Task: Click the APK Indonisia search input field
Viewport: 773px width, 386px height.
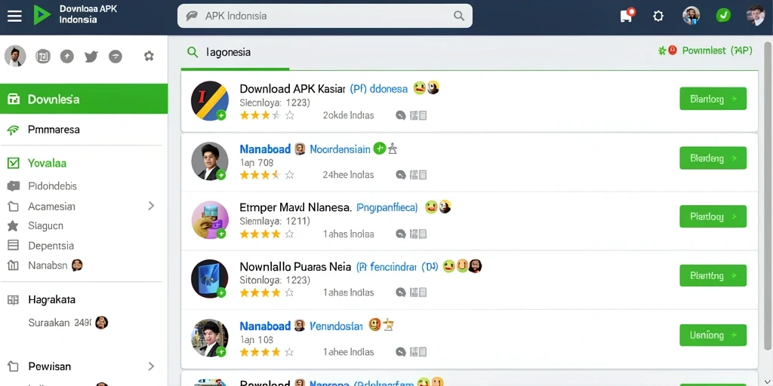Action: point(325,16)
